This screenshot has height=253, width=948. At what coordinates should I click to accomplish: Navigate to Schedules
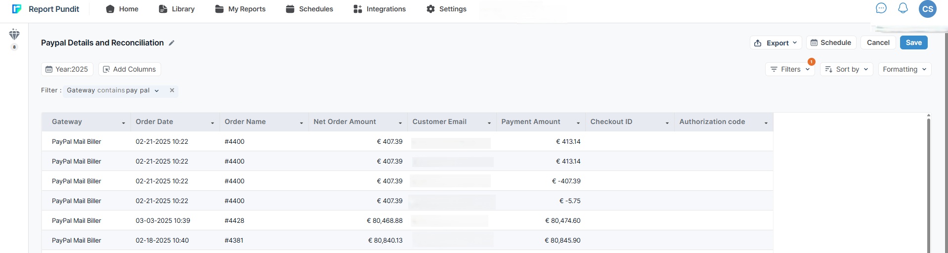309,9
